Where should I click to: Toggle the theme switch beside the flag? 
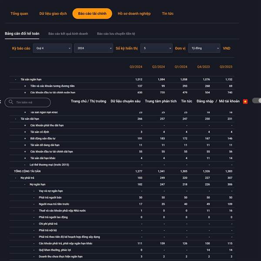pyautogui.click(x=256, y=101)
